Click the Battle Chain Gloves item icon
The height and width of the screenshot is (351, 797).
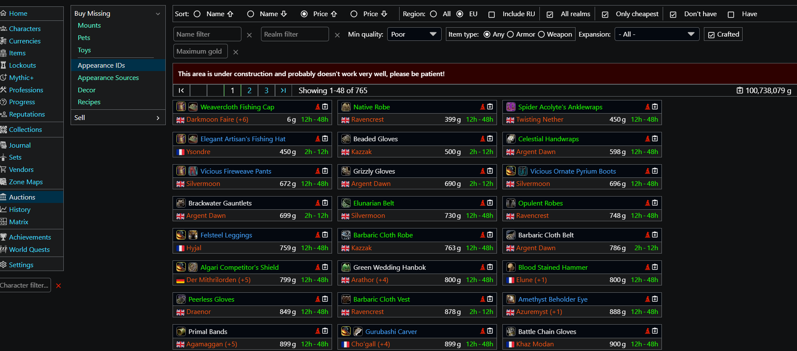tap(511, 331)
